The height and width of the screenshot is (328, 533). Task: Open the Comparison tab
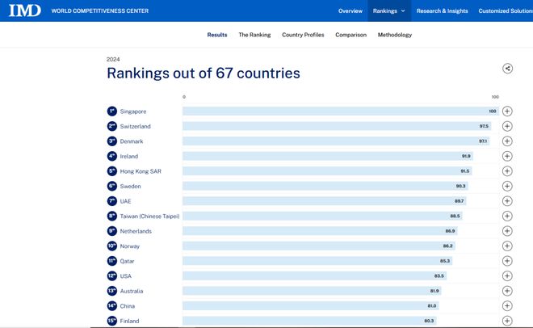coord(350,35)
